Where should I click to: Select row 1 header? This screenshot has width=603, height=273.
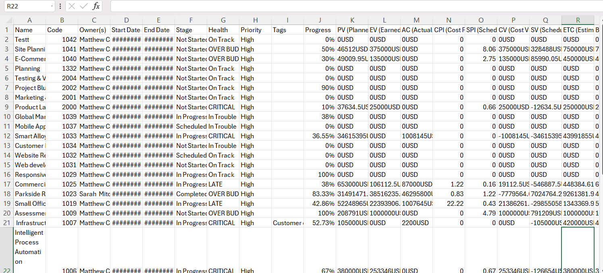6,30
